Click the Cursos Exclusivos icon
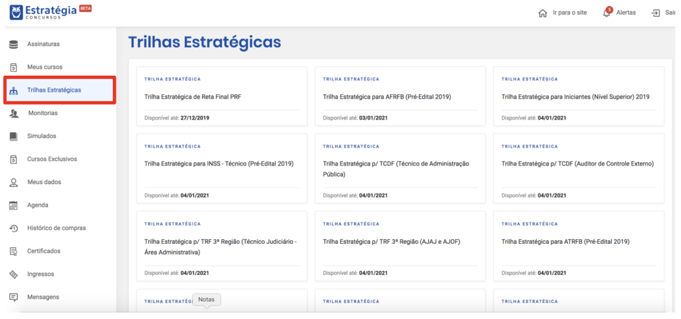The height and width of the screenshot is (319, 681). (13, 159)
